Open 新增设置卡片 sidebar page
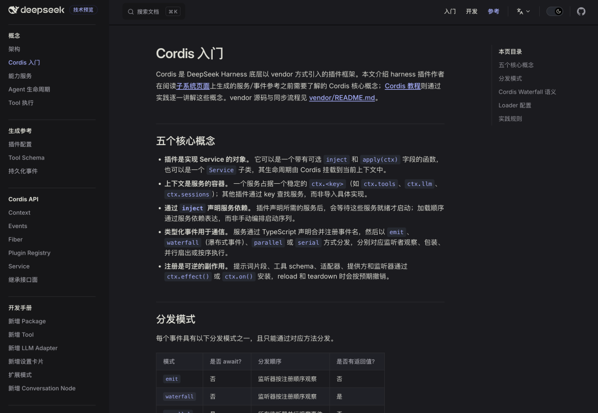 point(25,361)
